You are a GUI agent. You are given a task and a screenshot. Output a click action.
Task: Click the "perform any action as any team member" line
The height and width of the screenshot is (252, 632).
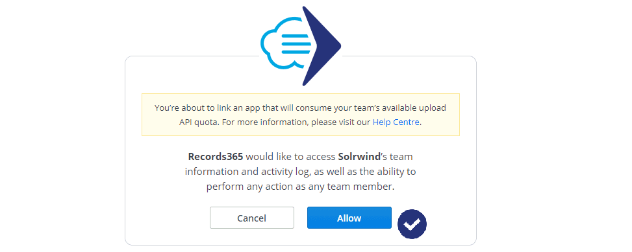click(300, 187)
